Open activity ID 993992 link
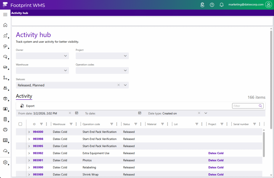Viewport: 274px width, 178px height. [x=38, y=153]
